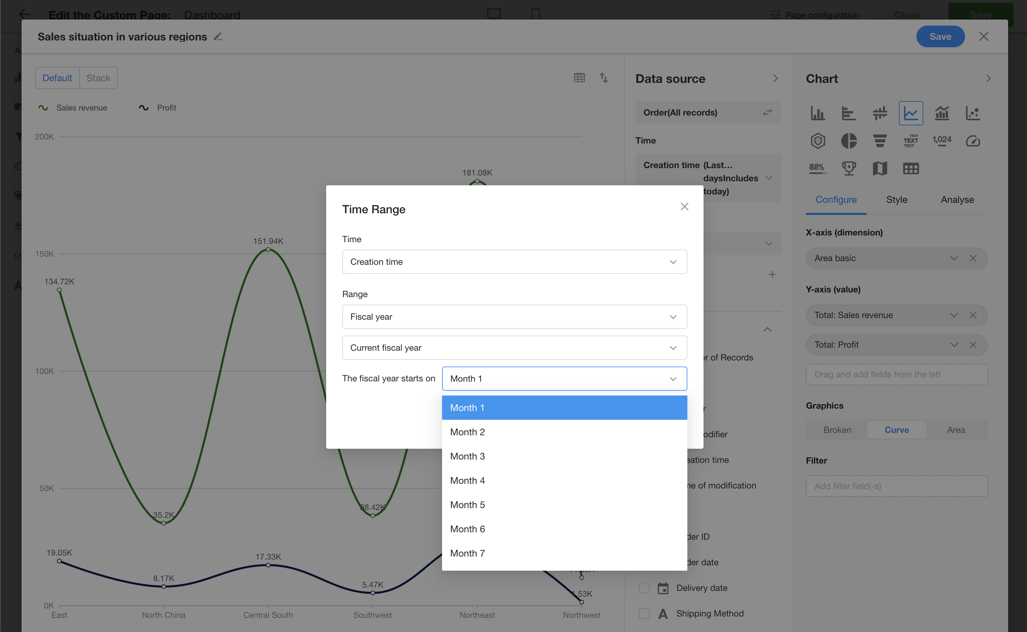Open the Configure tab

coord(836,200)
